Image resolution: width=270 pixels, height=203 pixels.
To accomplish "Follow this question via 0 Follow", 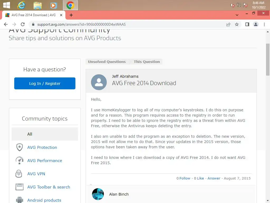I will pyautogui.click(x=183, y=178).
